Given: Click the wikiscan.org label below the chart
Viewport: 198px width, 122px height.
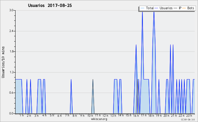Looking at the screenshot, I should pos(99,119).
